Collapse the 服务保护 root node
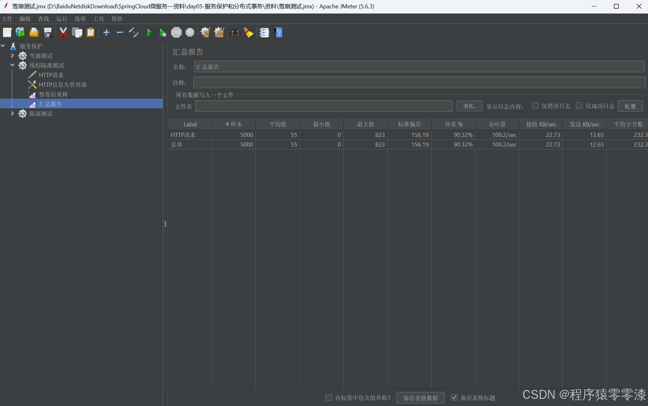648x406 pixels. click(3, 46)
